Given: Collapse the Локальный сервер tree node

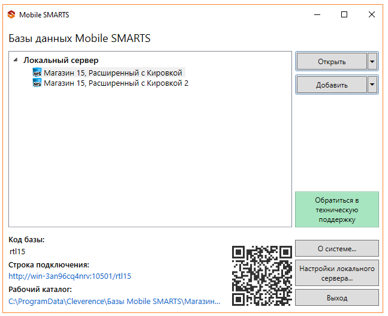Looking at the screenshot, I should point(16,60).
